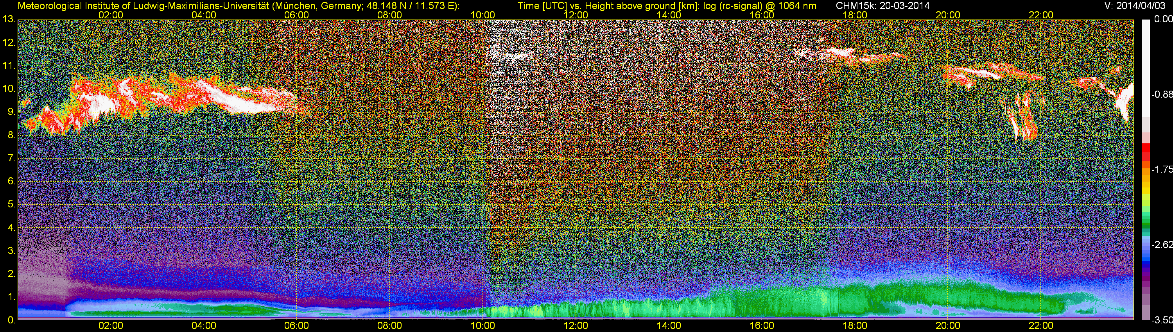
Task: Click the 7 km height axis label
Action: tap(11, 158)
